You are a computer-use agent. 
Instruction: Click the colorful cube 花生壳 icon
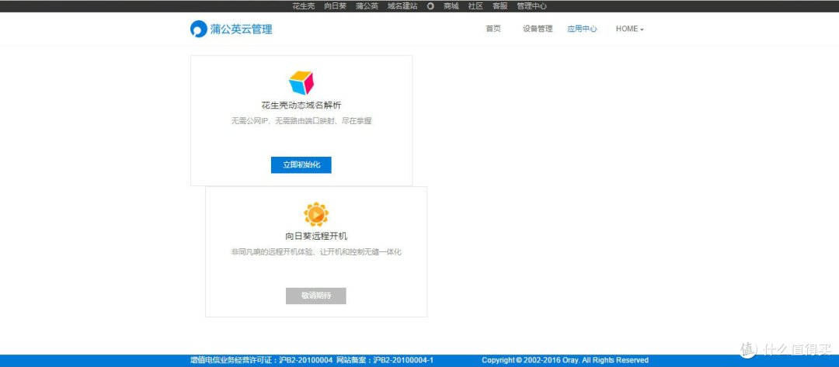(301, 83)
